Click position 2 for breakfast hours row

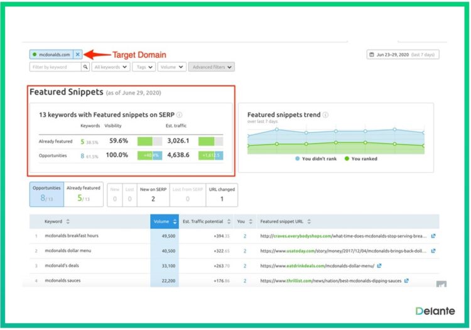pos(245,236)
